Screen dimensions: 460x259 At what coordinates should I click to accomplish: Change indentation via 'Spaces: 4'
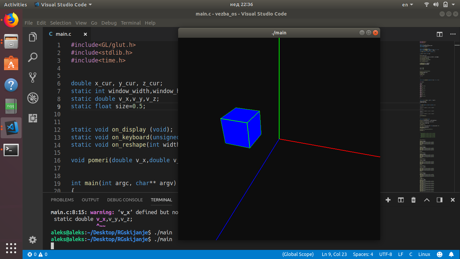363,254
